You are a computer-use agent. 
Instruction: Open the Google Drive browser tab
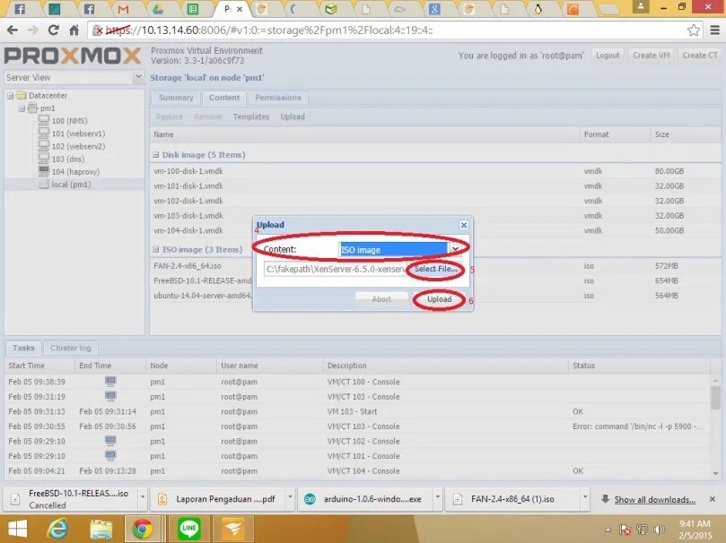point(158,9)
